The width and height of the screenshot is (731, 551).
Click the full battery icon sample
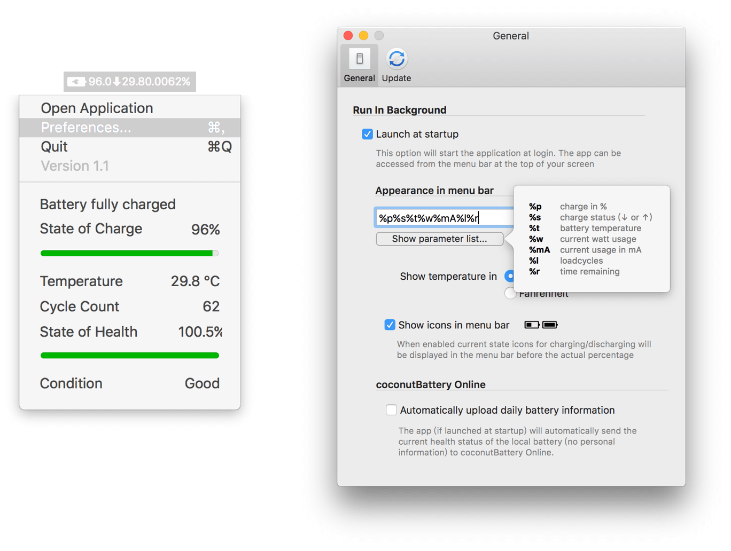point(550,325)
